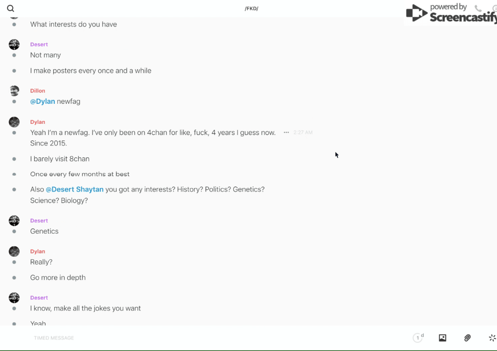The image size is (497, 351).
Task: Open the /FKD/ conversation title
Action: click(251, 9)
